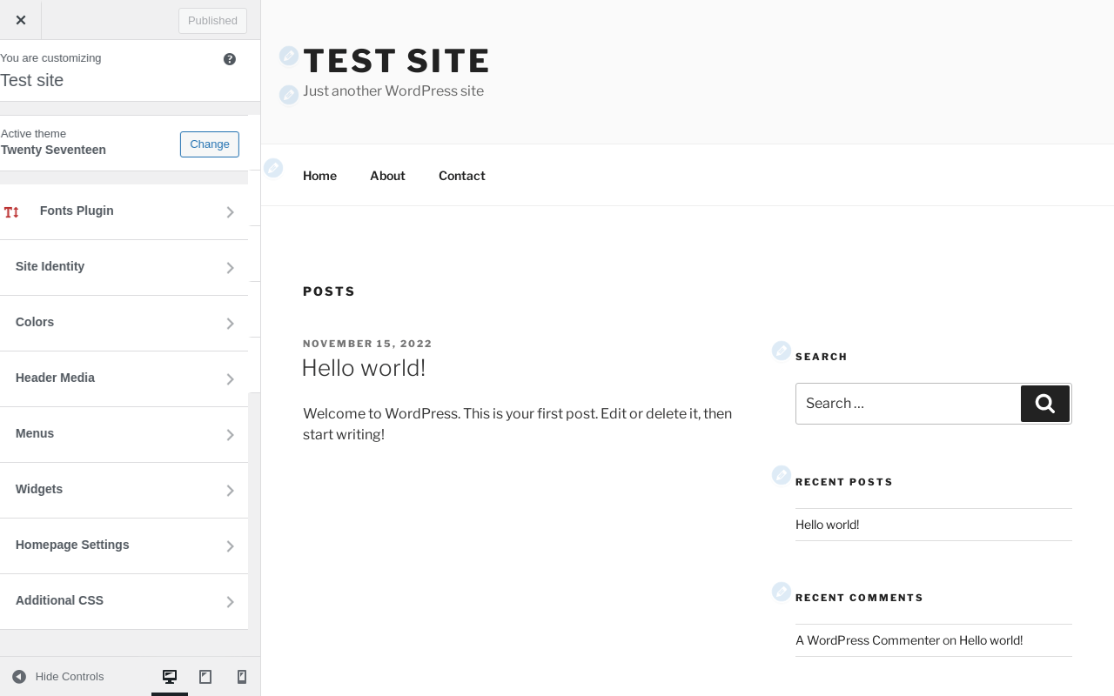
Task: Close the Customizer with the X
Action: 21,20
